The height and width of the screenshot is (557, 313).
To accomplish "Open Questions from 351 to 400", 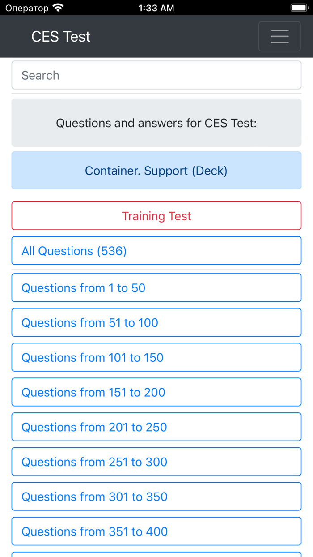I will (156, 531).
